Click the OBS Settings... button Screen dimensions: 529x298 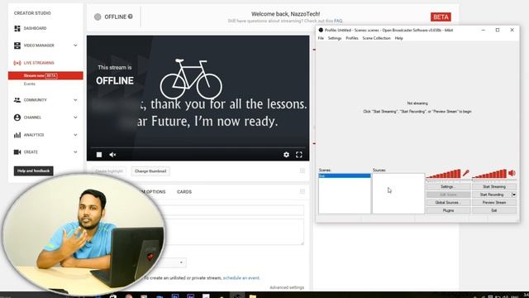click(448, 186)
